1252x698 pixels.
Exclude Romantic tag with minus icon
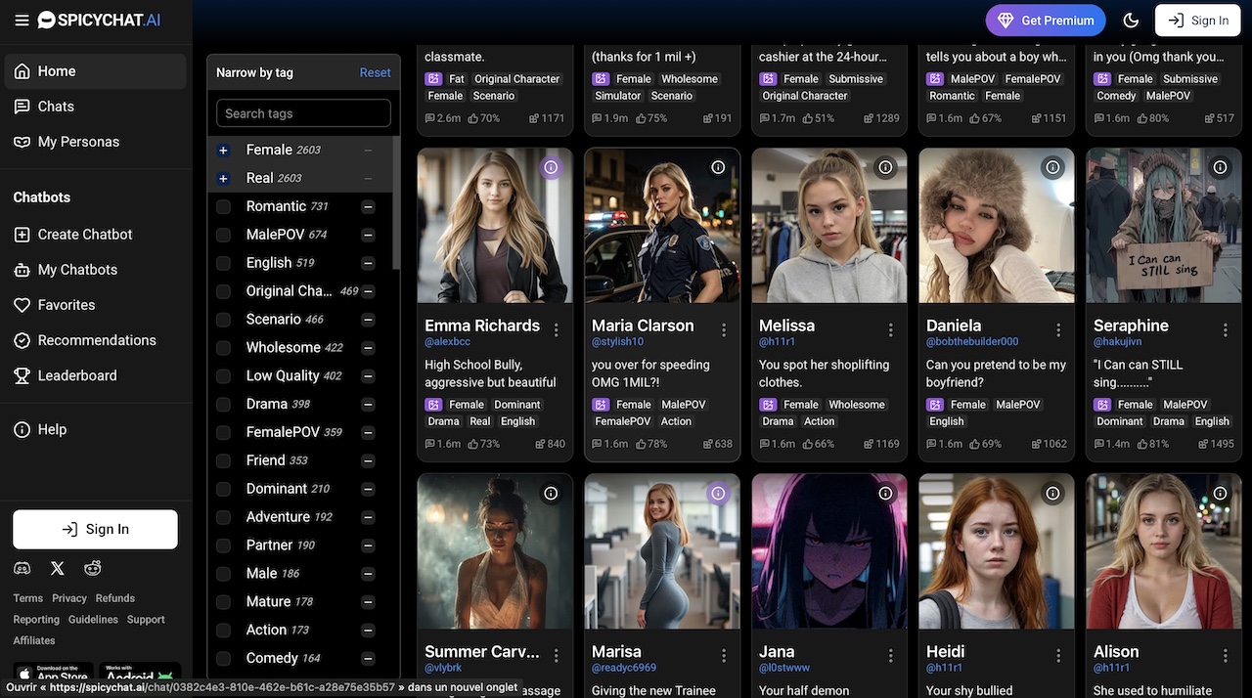click(x=368, y=207)
